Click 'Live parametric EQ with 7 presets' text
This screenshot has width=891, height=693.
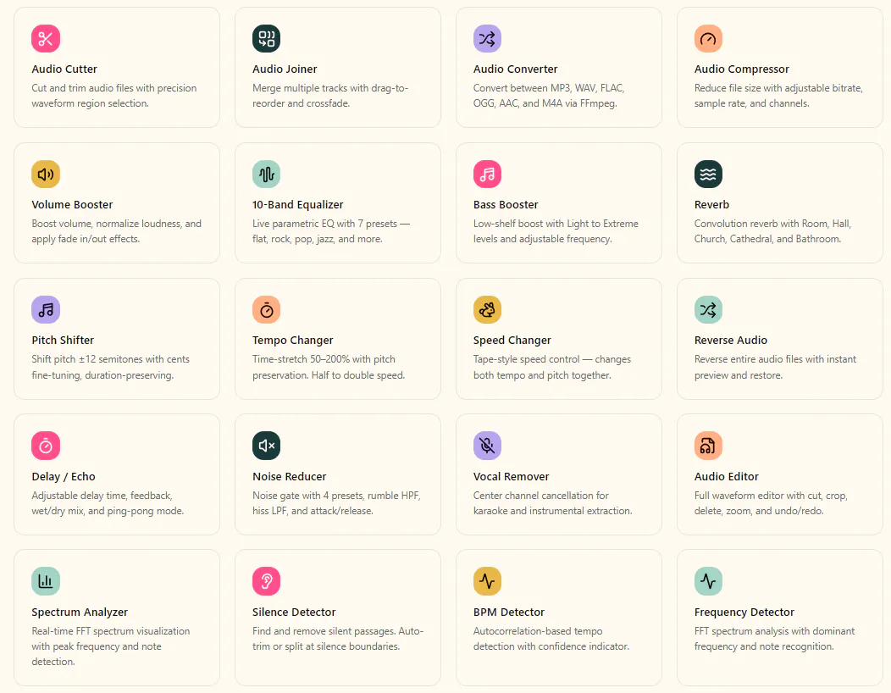coord(331,231)
